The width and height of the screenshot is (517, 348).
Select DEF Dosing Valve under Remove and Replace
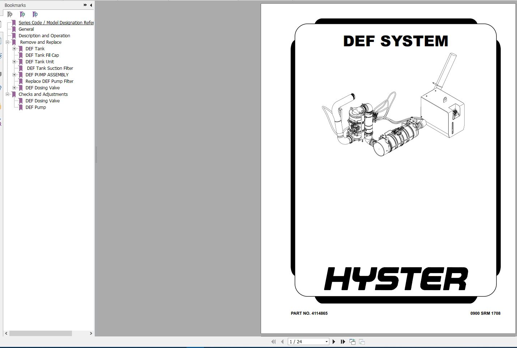43,88
